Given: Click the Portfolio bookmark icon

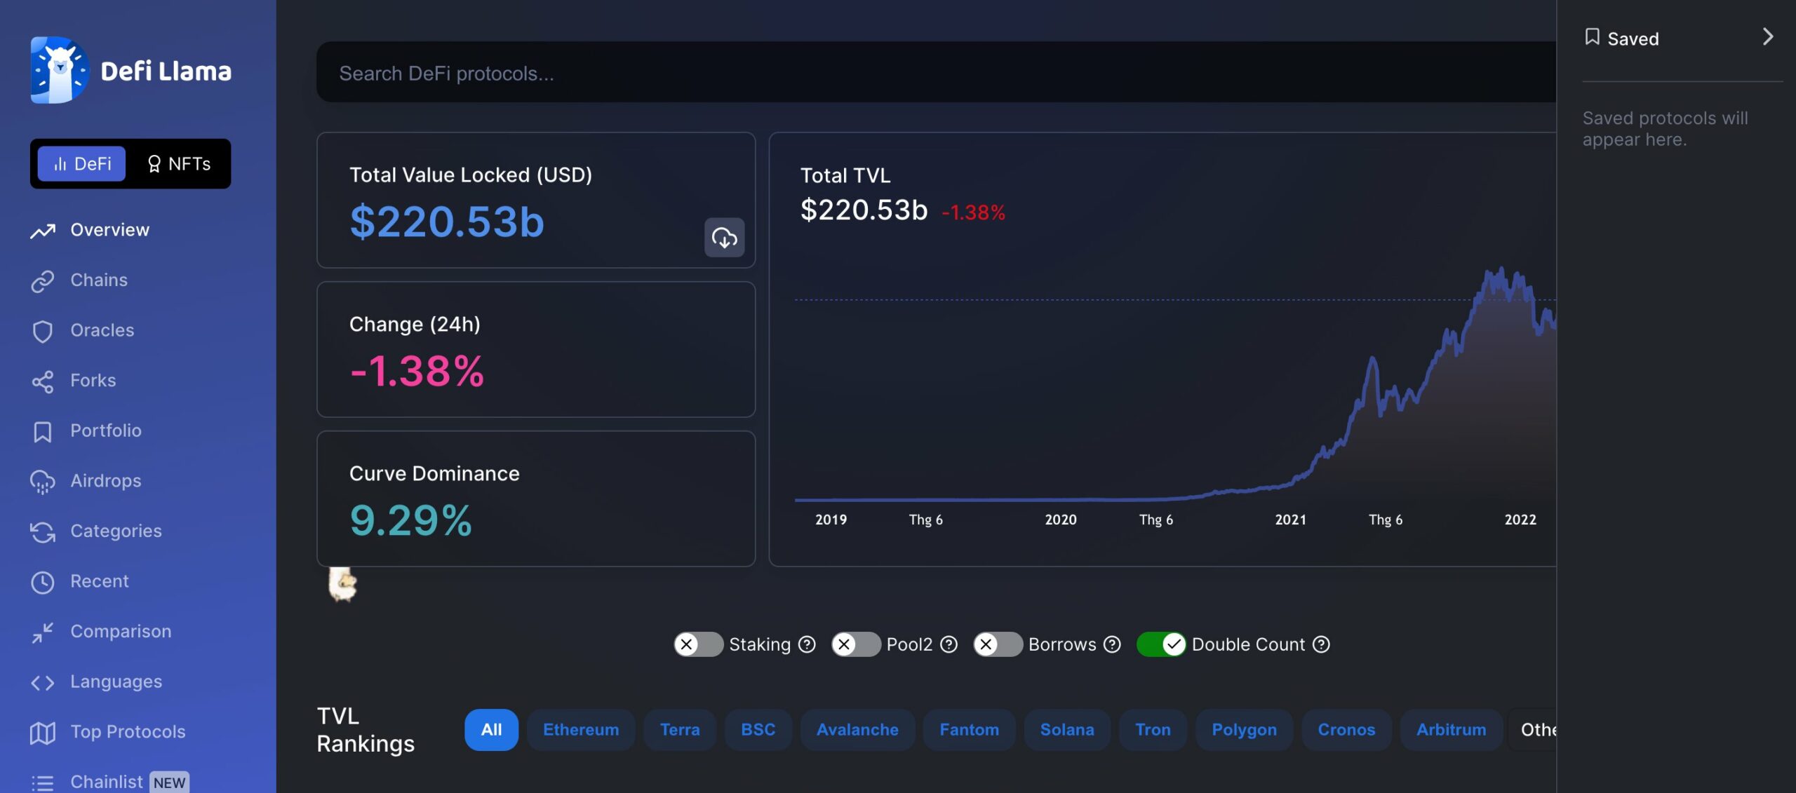Looking at the screenshot, I should (x=43, y=431).
